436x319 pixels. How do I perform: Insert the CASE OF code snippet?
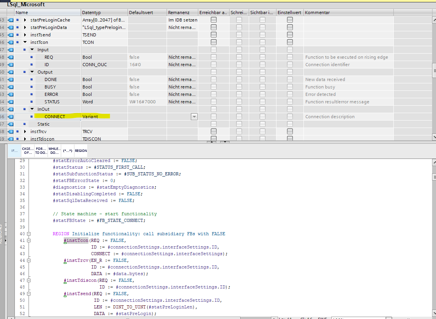tap(27, 150)
